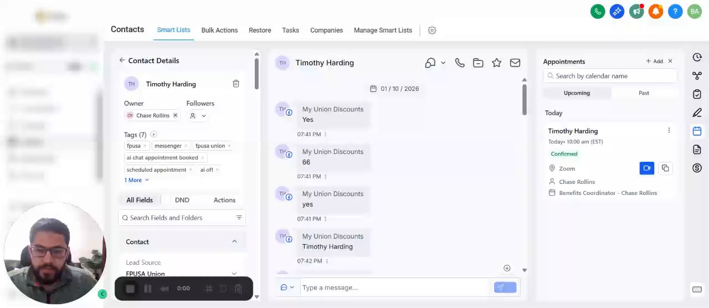Open message channel selector dropdown
The height and width of the screenshot is (308, 709).
[x=287, y=288]
